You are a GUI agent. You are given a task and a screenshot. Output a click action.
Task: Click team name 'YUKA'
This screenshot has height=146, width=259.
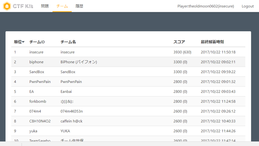(65, 131)
